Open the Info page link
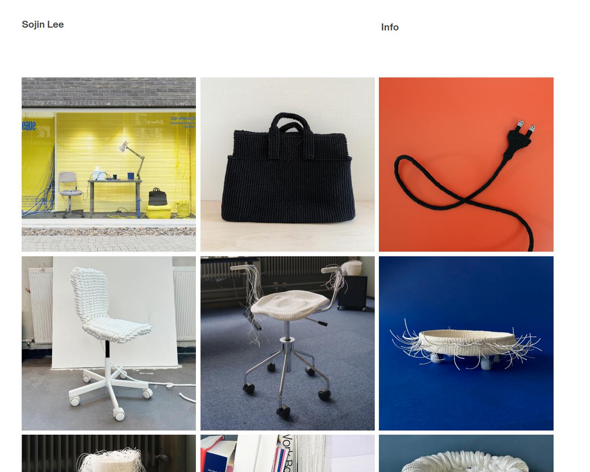Viewport: 590px width, 472px height. 390,27
